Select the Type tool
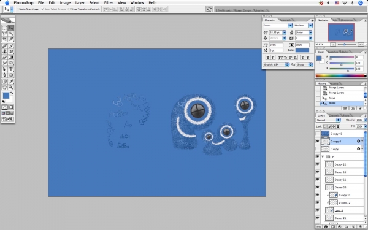 [11, 69]
